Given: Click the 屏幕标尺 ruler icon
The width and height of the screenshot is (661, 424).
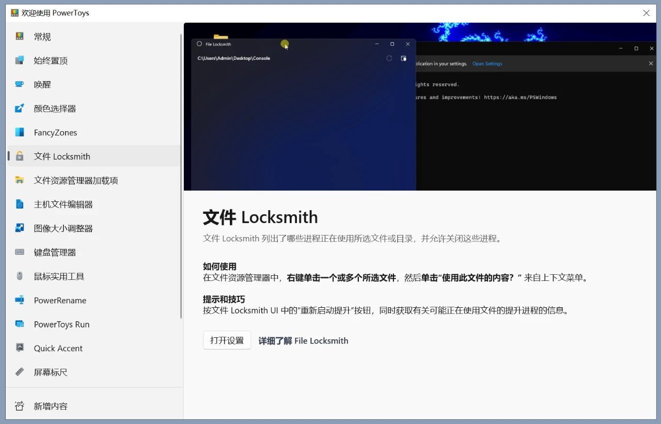Looking at the screenshot, I should coord(20,372).
